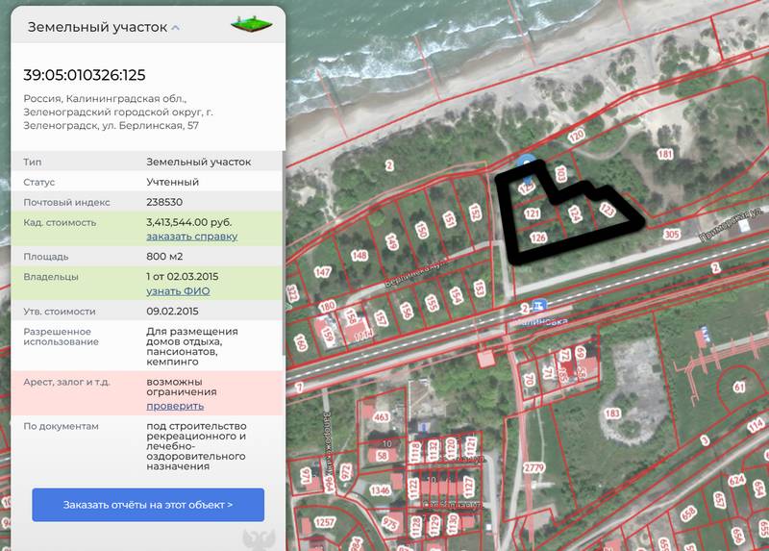Select parcel 305 on the map
Viewport: 769px width, 551px height.
click(x=671, y=234)
